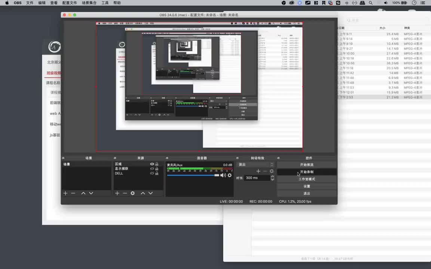Click the 麦克风/Aux volume slider handle
431x269 pixels.
(217, 175)
